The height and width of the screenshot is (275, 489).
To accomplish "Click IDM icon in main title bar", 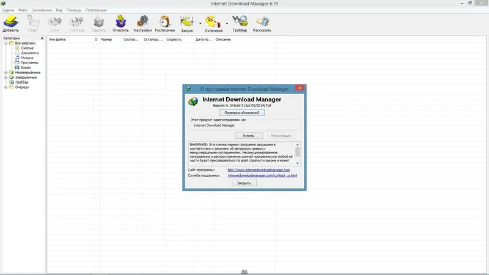I will click(x=3, y=3).
